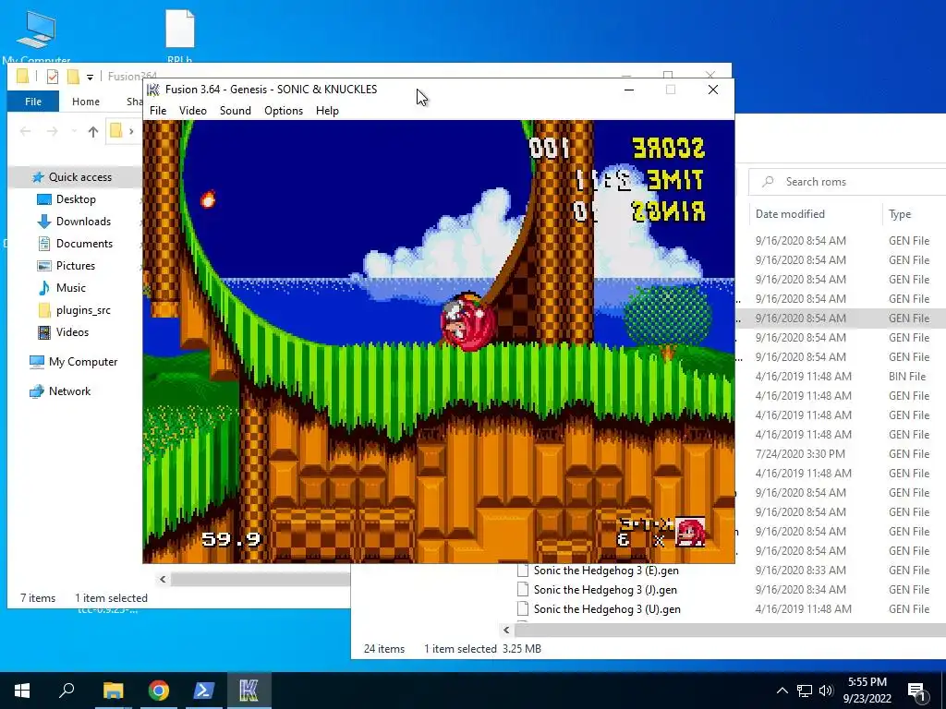Open Documents in the navigation pane
946x709 pixels.
(84, 244)
